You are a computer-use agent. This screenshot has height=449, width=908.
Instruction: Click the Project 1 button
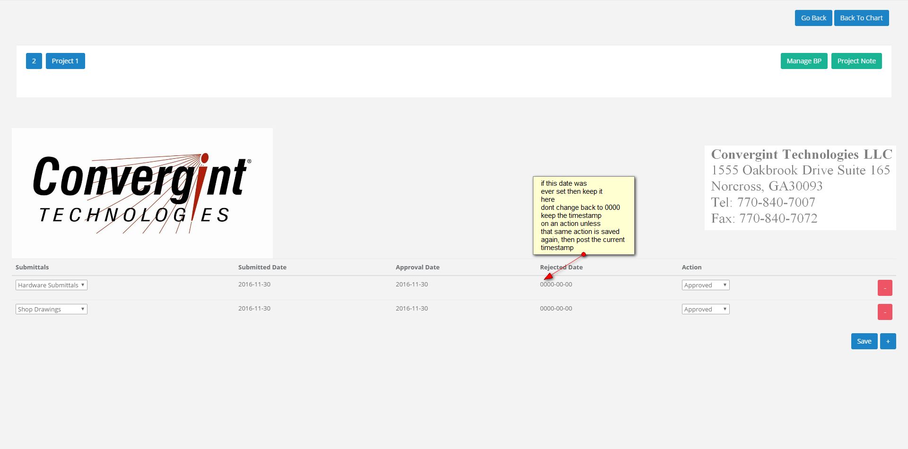[65, 61]
